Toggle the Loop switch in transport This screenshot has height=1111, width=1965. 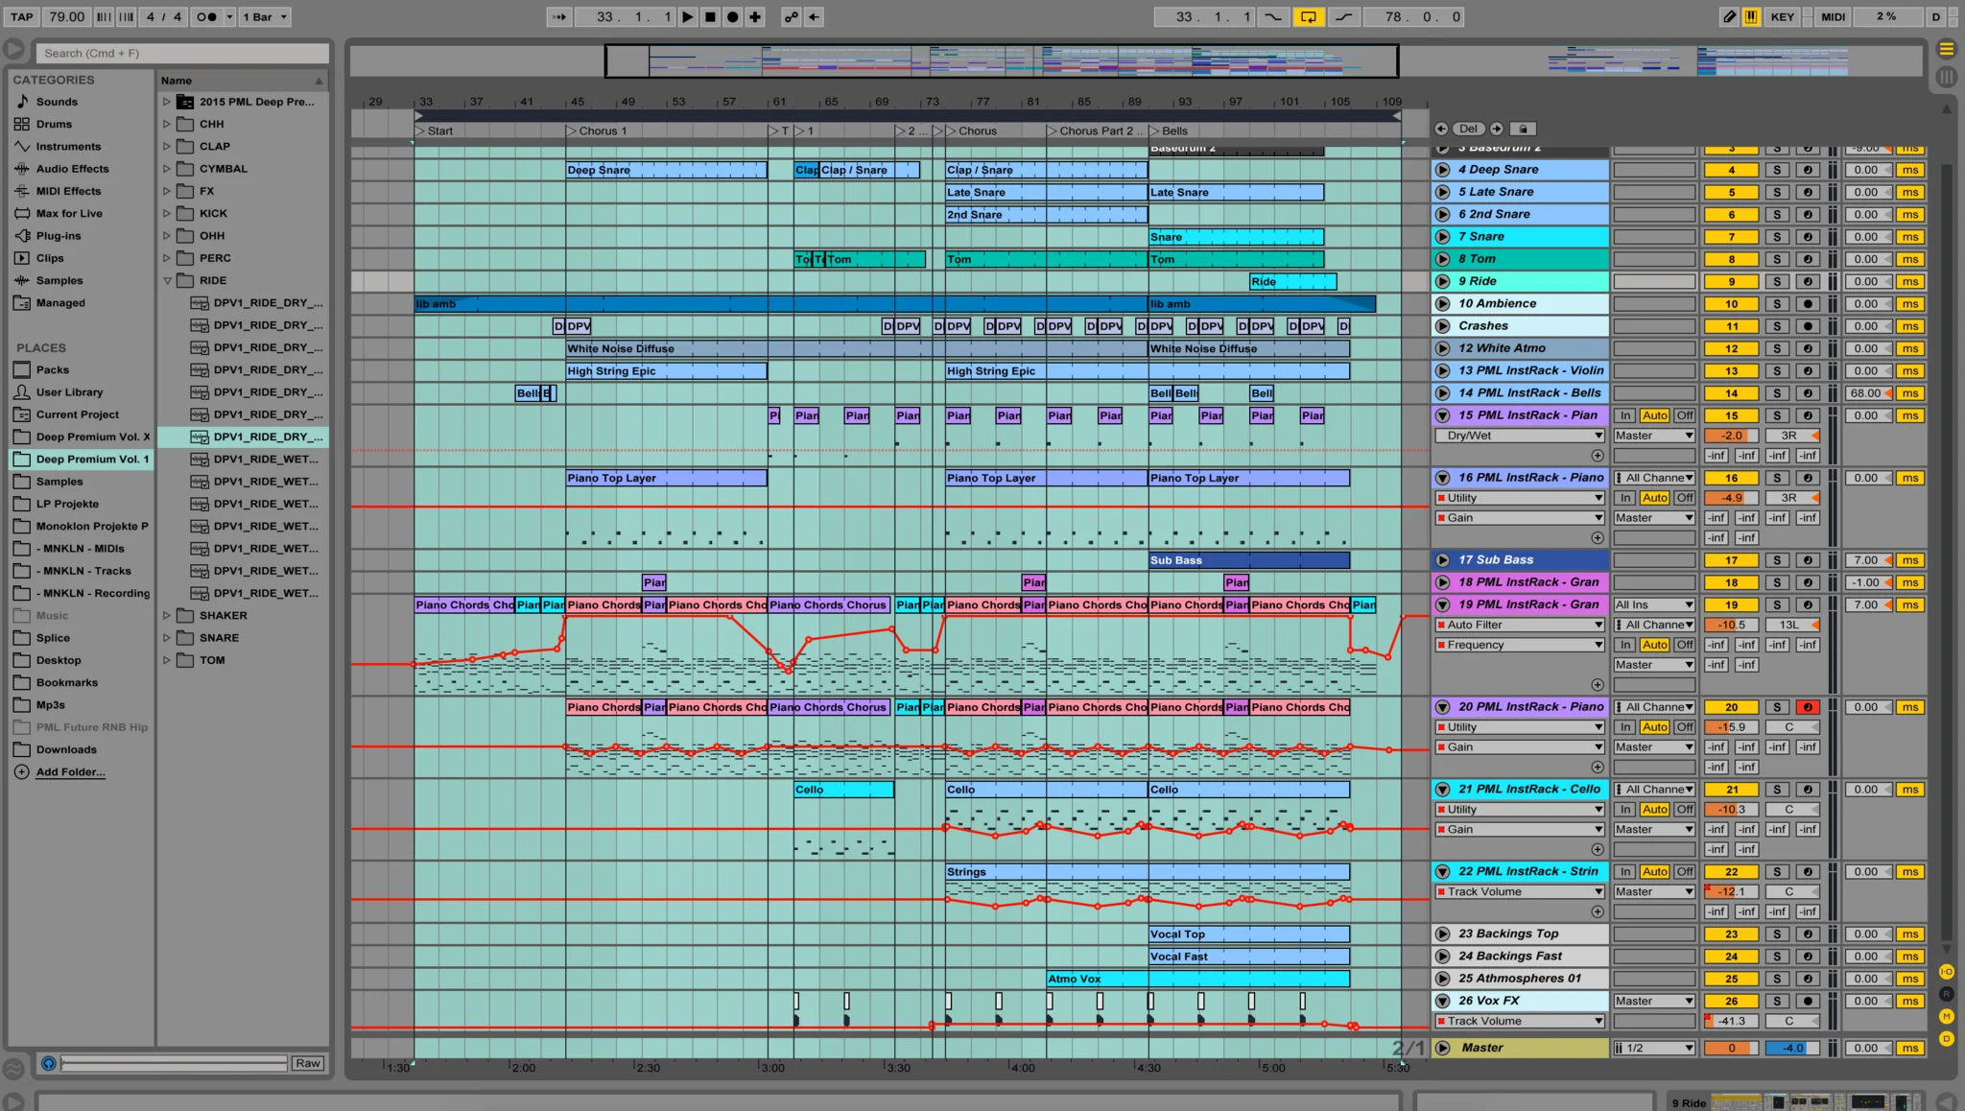(x=1308, y=16)
